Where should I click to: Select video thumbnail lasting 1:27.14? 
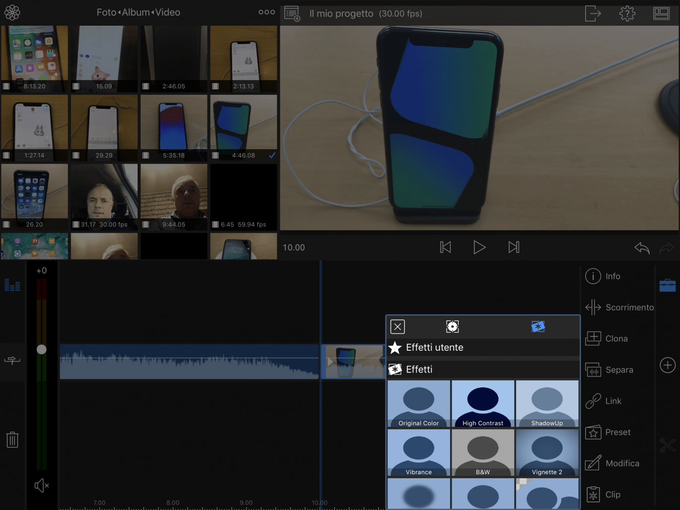pos(34,128)
